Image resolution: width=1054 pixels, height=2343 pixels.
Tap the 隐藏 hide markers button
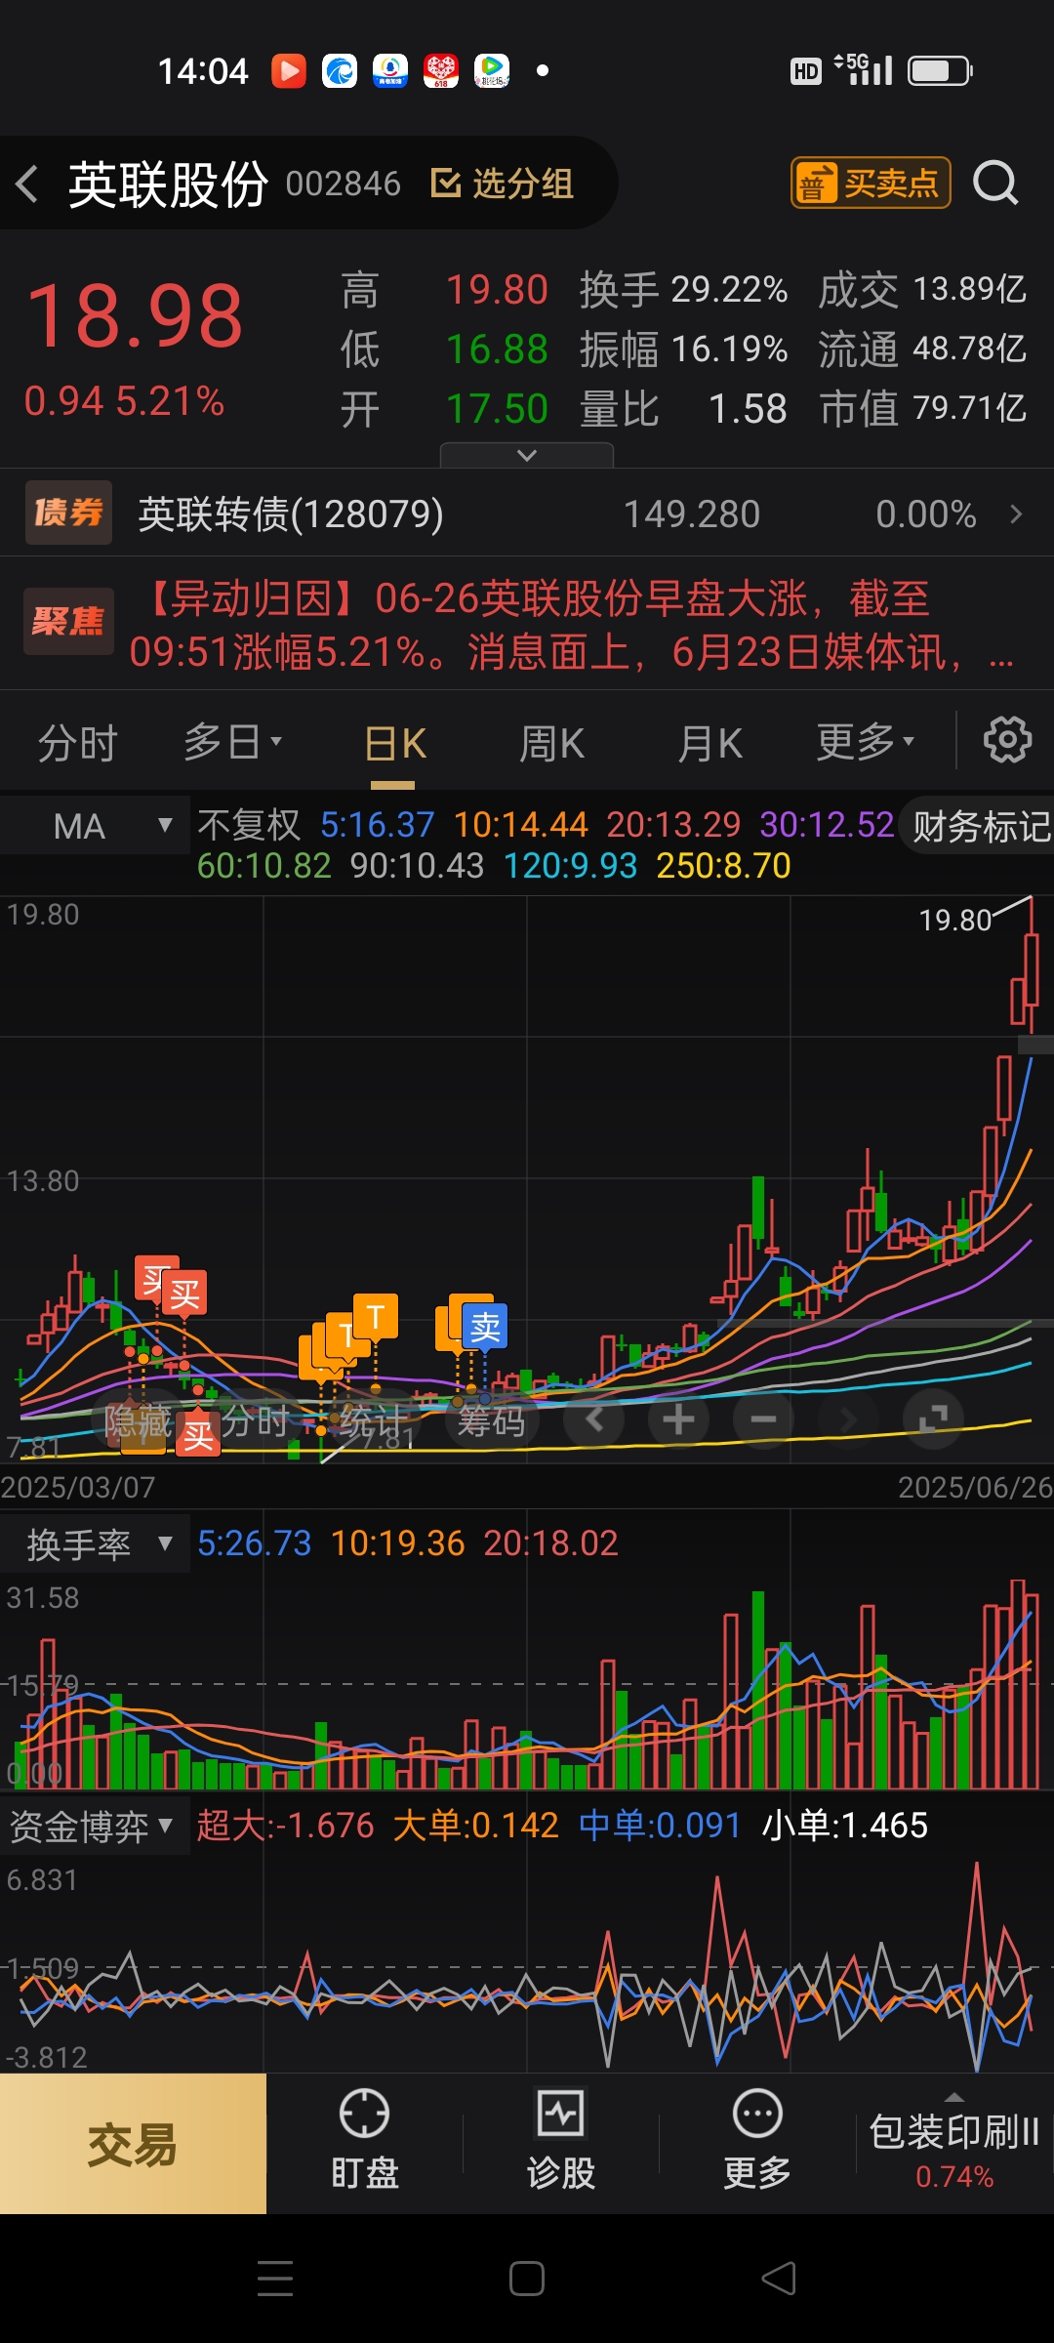click(138, 1421)
